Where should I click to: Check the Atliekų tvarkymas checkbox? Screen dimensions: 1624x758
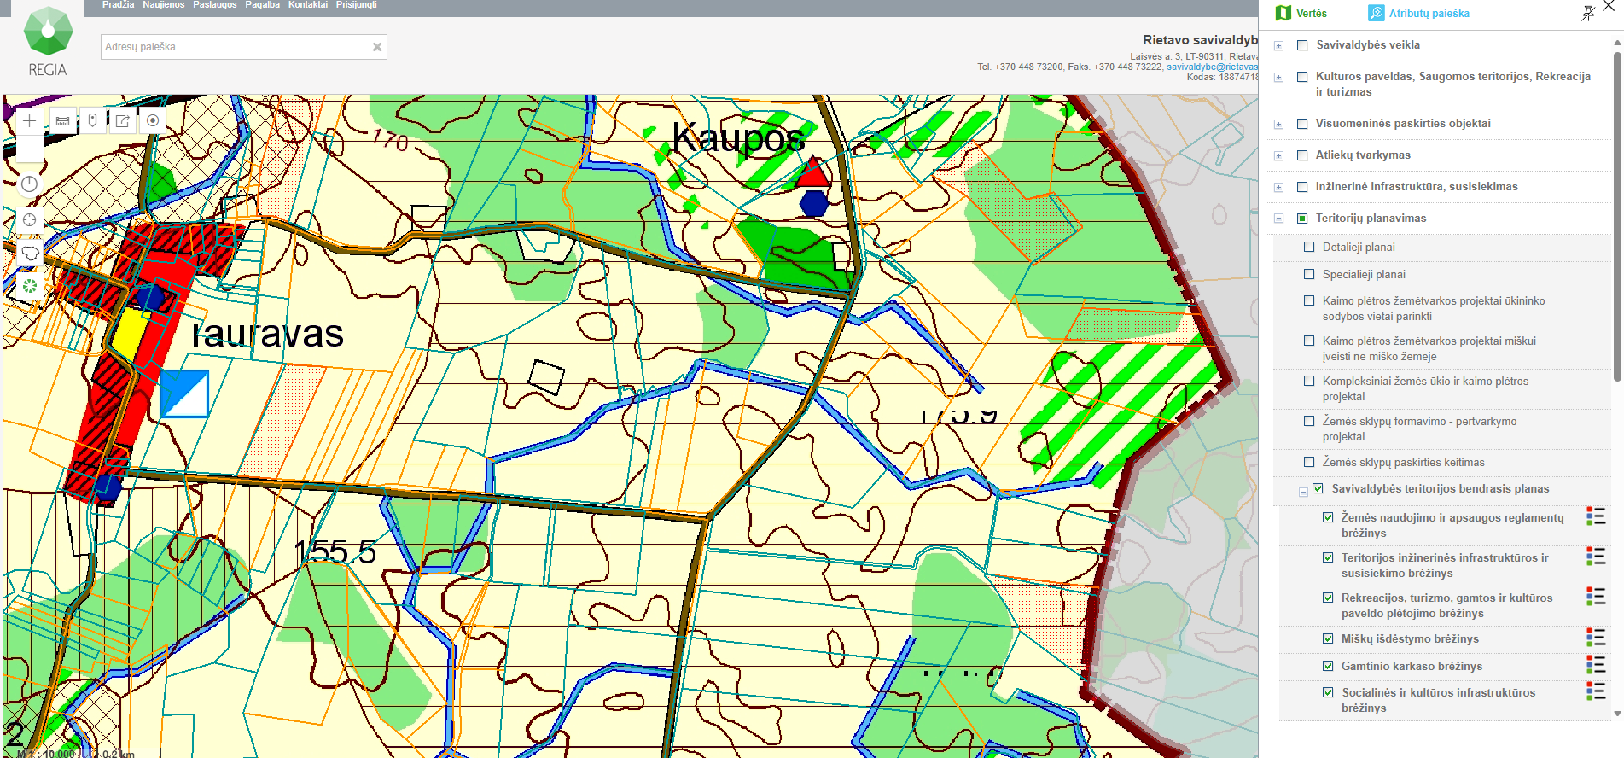[x=1302, y=155]
